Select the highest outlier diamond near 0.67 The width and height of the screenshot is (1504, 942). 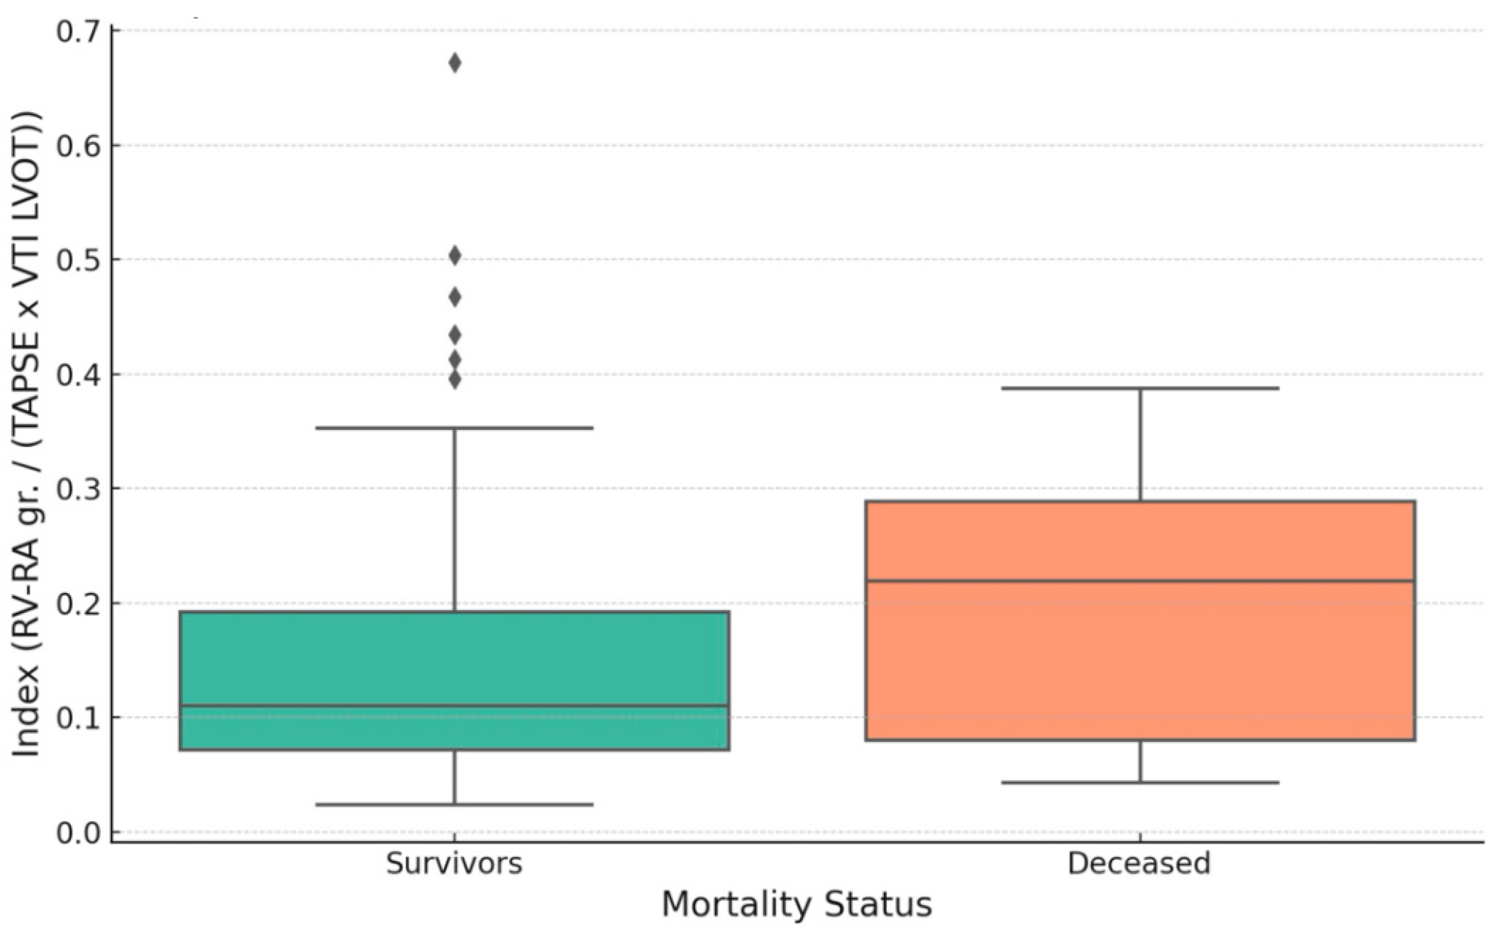455,63
